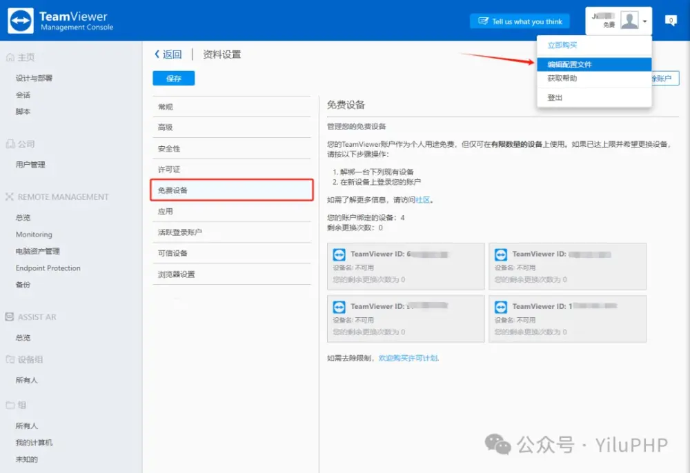Click the 组 folder icon

(10, 405)
